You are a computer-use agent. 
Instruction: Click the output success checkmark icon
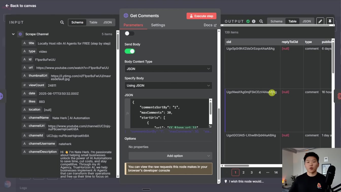(x=248, y=21)
